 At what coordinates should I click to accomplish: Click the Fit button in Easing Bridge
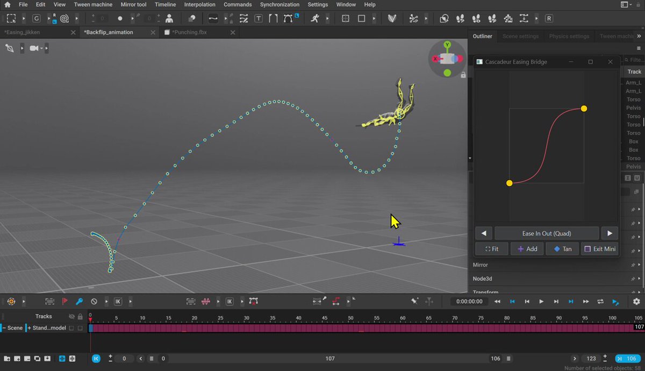click(x=491, y=249)
